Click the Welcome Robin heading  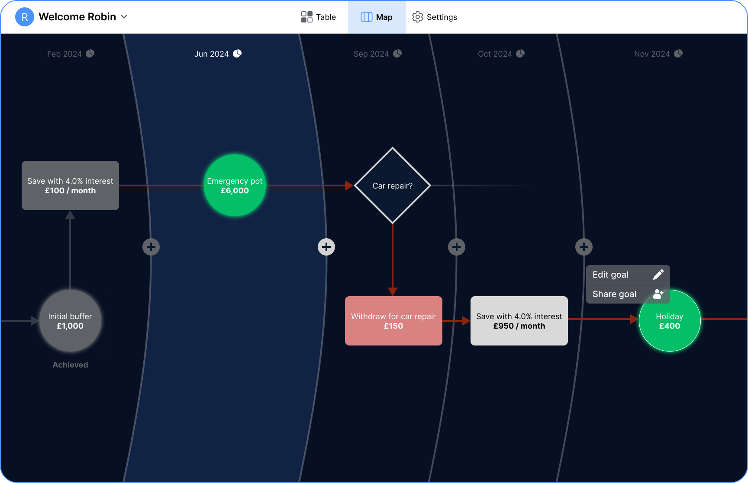click(77, 17)
